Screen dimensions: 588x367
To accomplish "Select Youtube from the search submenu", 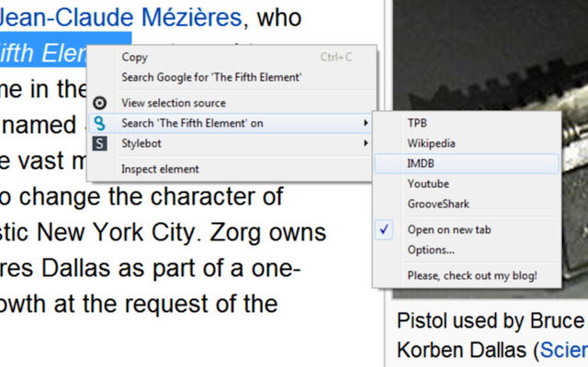I will pyautogui.click(x=428, y=183).
